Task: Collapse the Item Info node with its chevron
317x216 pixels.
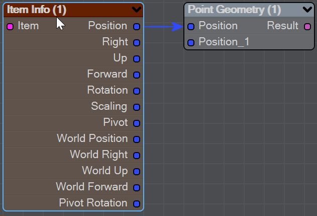Action: (x=137, y=10)
